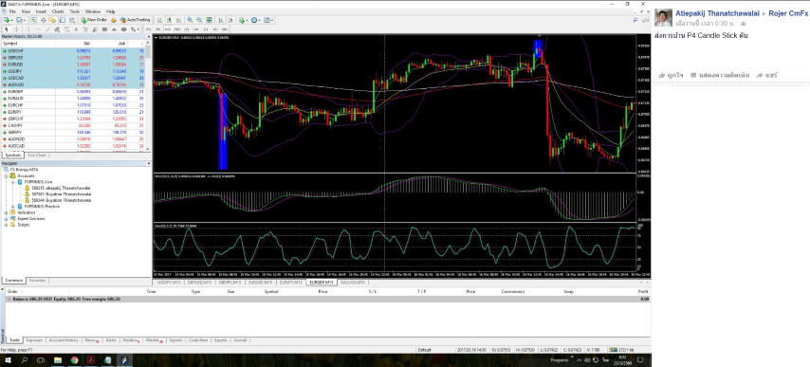Expand the Expert Advisors tree node
Screen dimensions: 810x367
click(x=7, y=219)
